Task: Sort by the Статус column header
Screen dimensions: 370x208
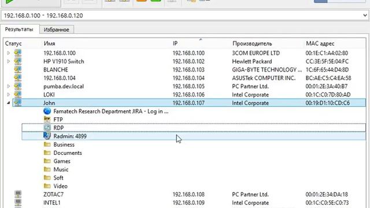Action: point(13,44)
